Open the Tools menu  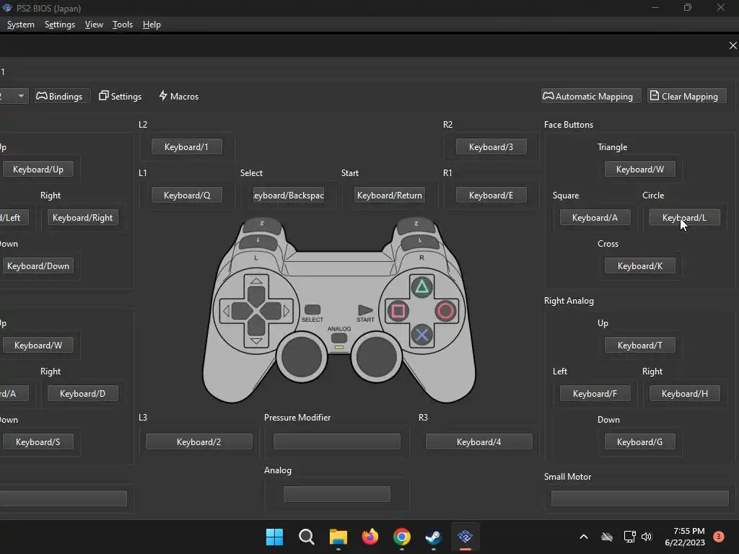(123, 25)
